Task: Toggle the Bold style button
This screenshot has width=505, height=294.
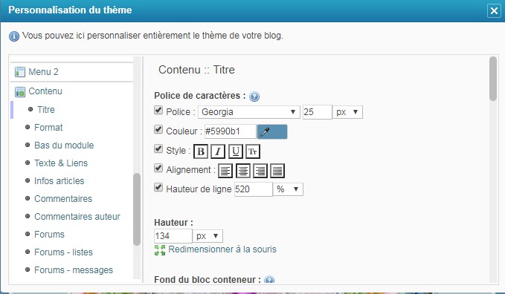Action: (x=201, y=151)
